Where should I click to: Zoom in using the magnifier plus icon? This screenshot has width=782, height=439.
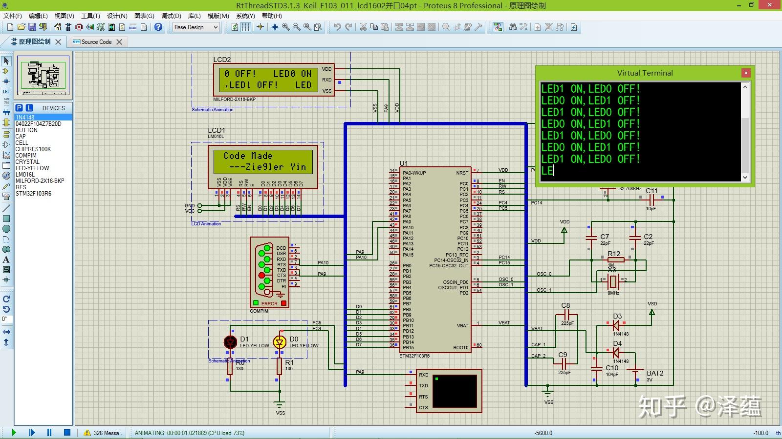coord(285,27)
